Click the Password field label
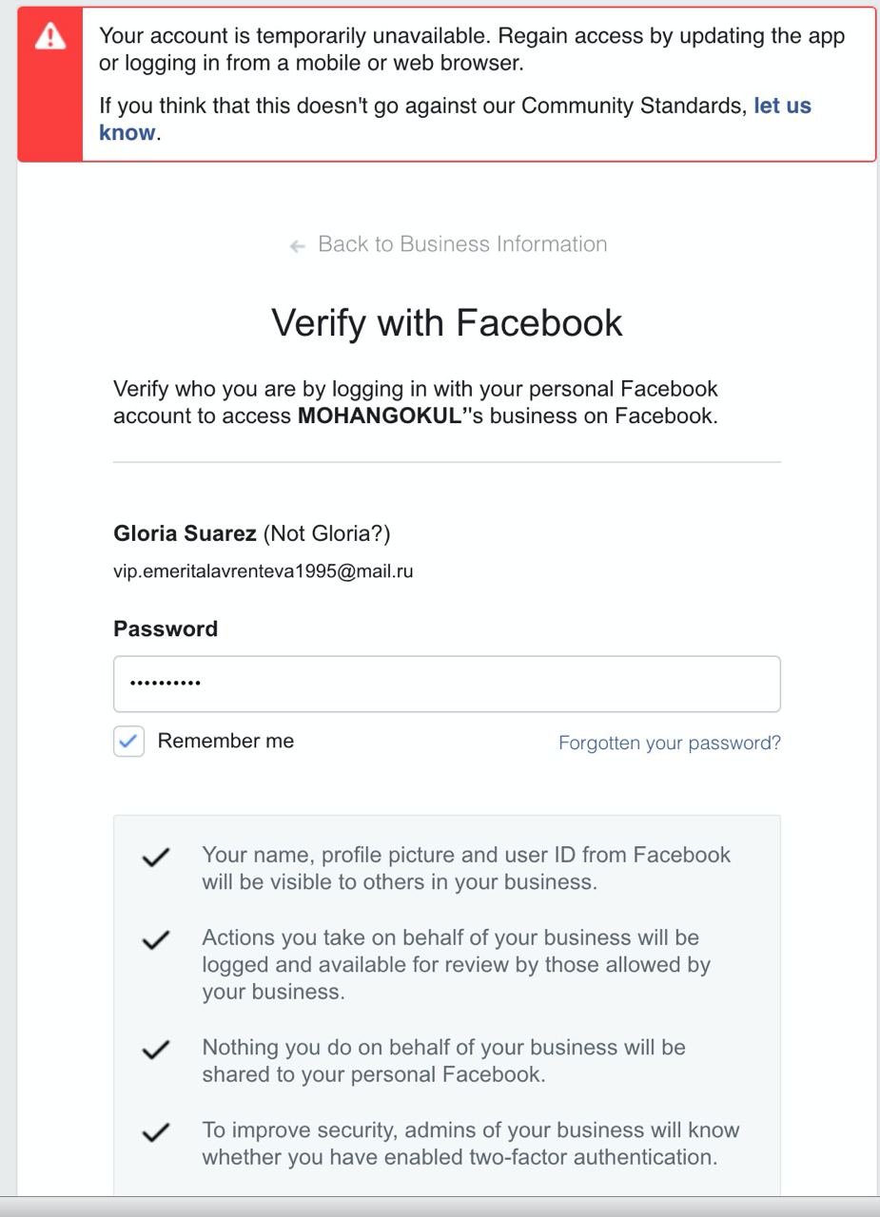Screen dimensions: 880x1217 point(166,629)
